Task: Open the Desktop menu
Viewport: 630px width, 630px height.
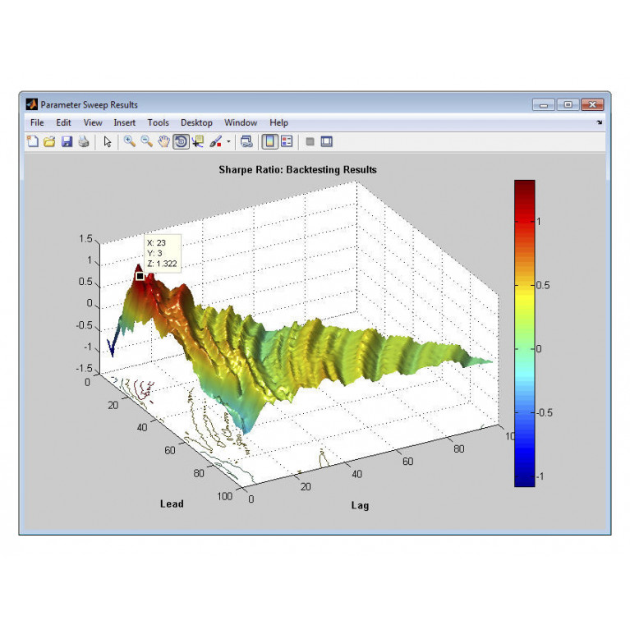Action: [x=196, y=122]
